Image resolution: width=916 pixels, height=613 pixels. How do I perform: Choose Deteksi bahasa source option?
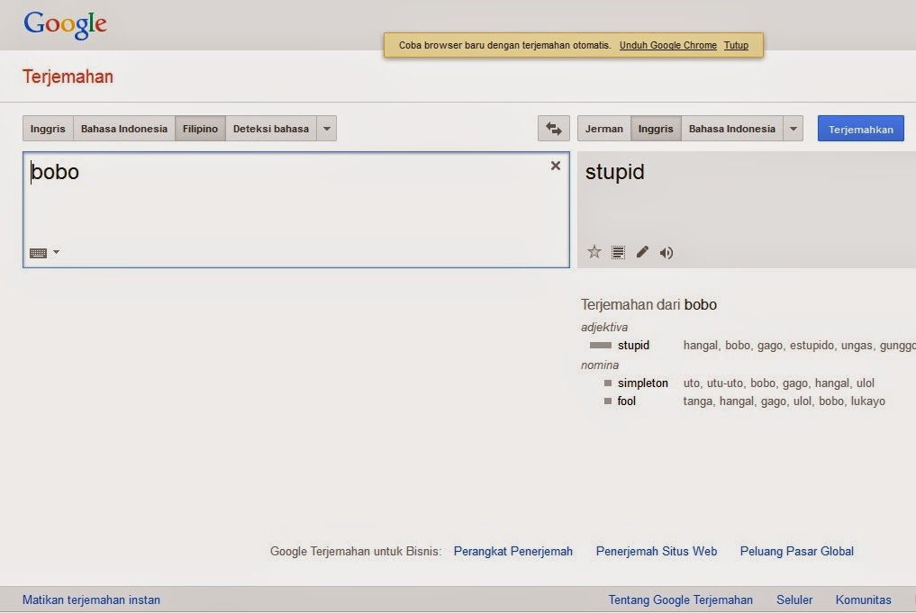[x=271, y=129]
